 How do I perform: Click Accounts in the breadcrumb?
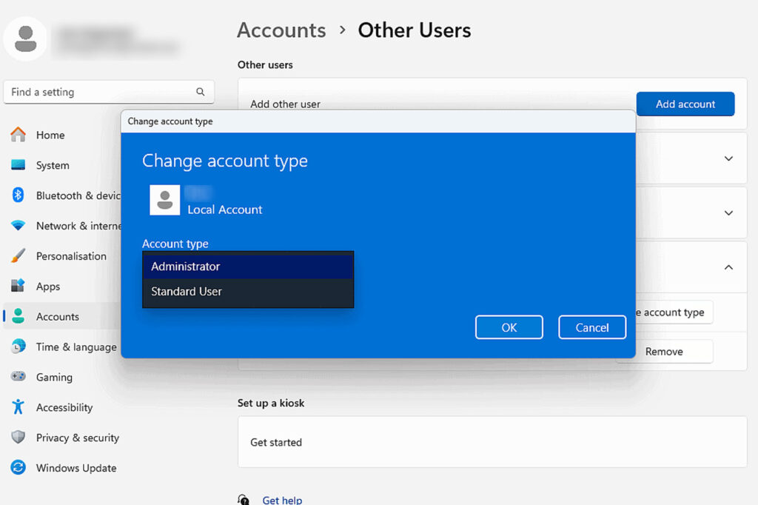281,30
